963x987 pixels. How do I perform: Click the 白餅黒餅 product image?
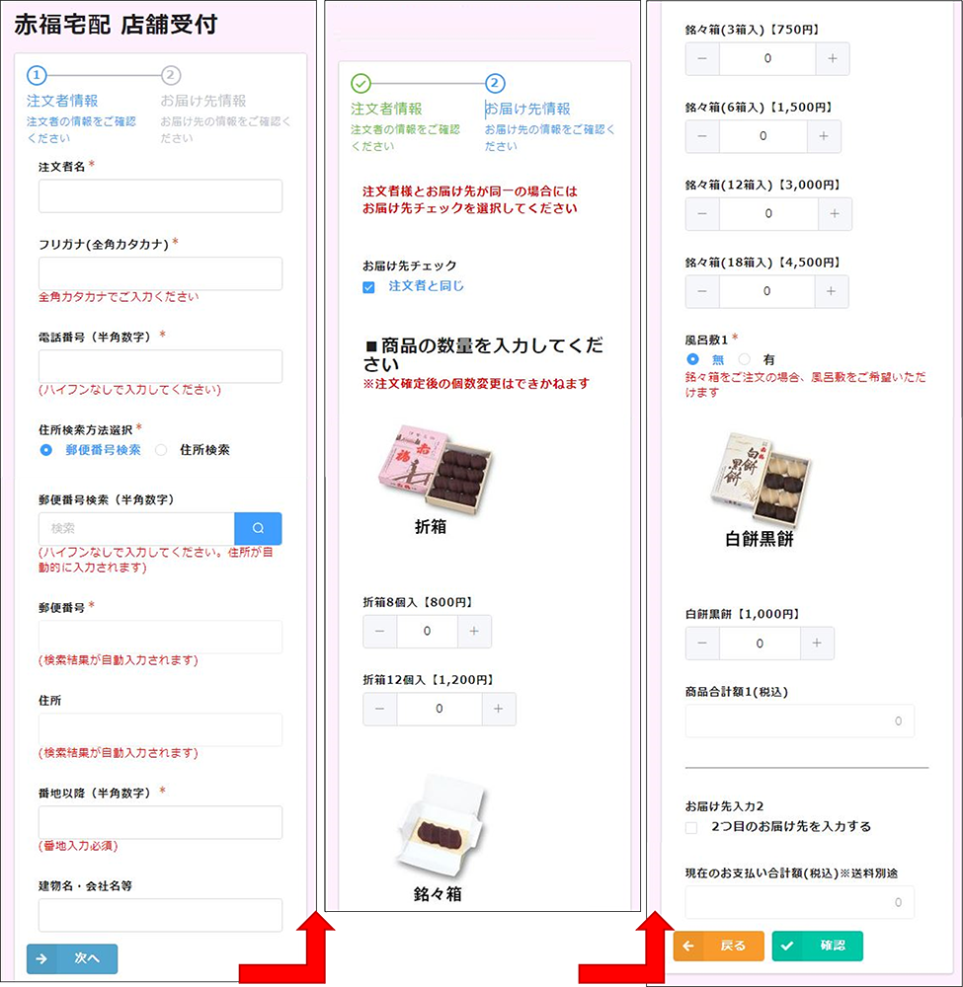click(x=761, y=480)
